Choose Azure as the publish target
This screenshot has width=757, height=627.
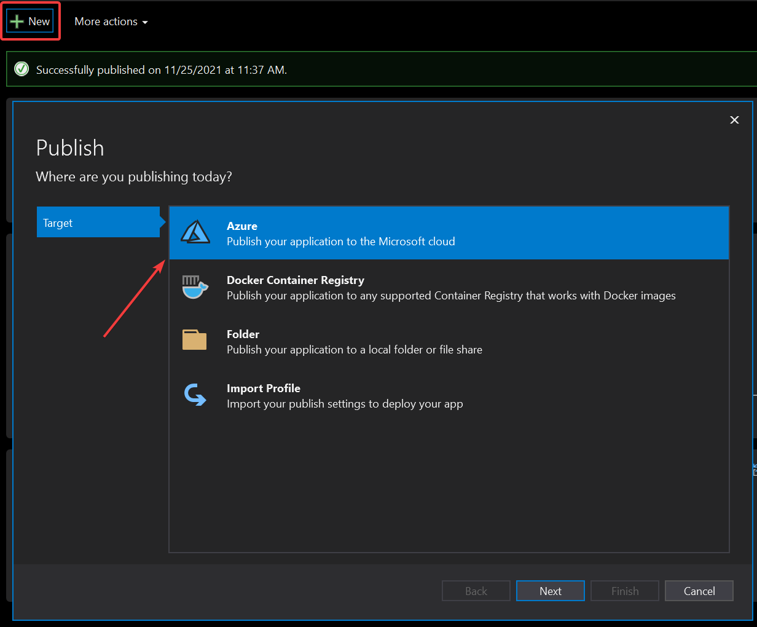coord(449,233)
